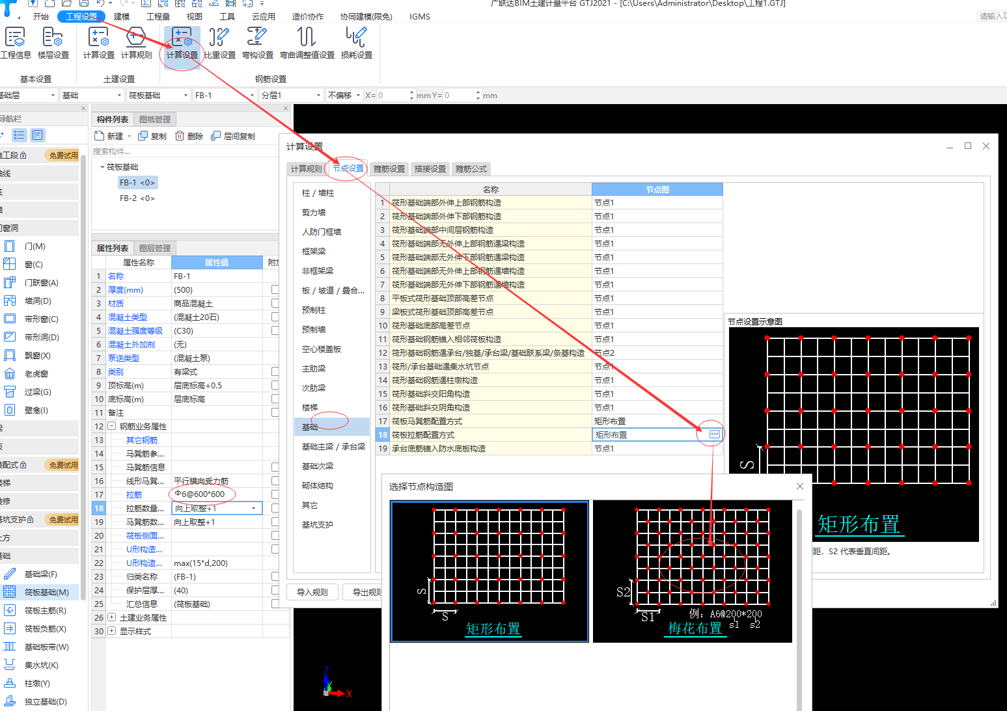Select 壁龛(I) component type
The height and width of the screenshot is (711, 1007).
click(x=27, y=410)
